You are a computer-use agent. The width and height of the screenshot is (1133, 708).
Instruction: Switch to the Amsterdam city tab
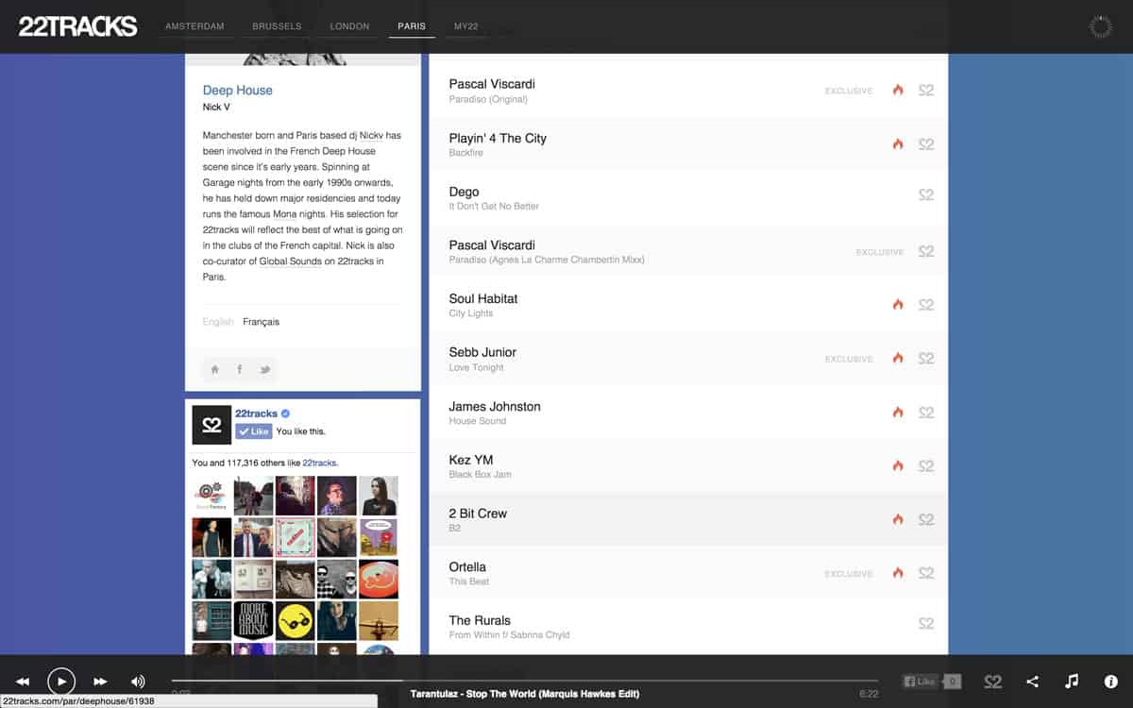click(x=194, y=26)
